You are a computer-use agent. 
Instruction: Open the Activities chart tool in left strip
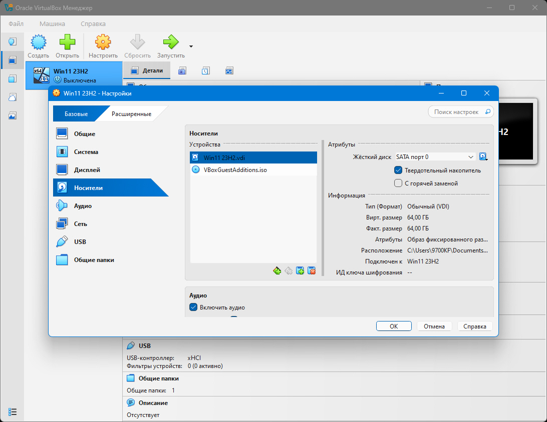click(x=12, y=115)
